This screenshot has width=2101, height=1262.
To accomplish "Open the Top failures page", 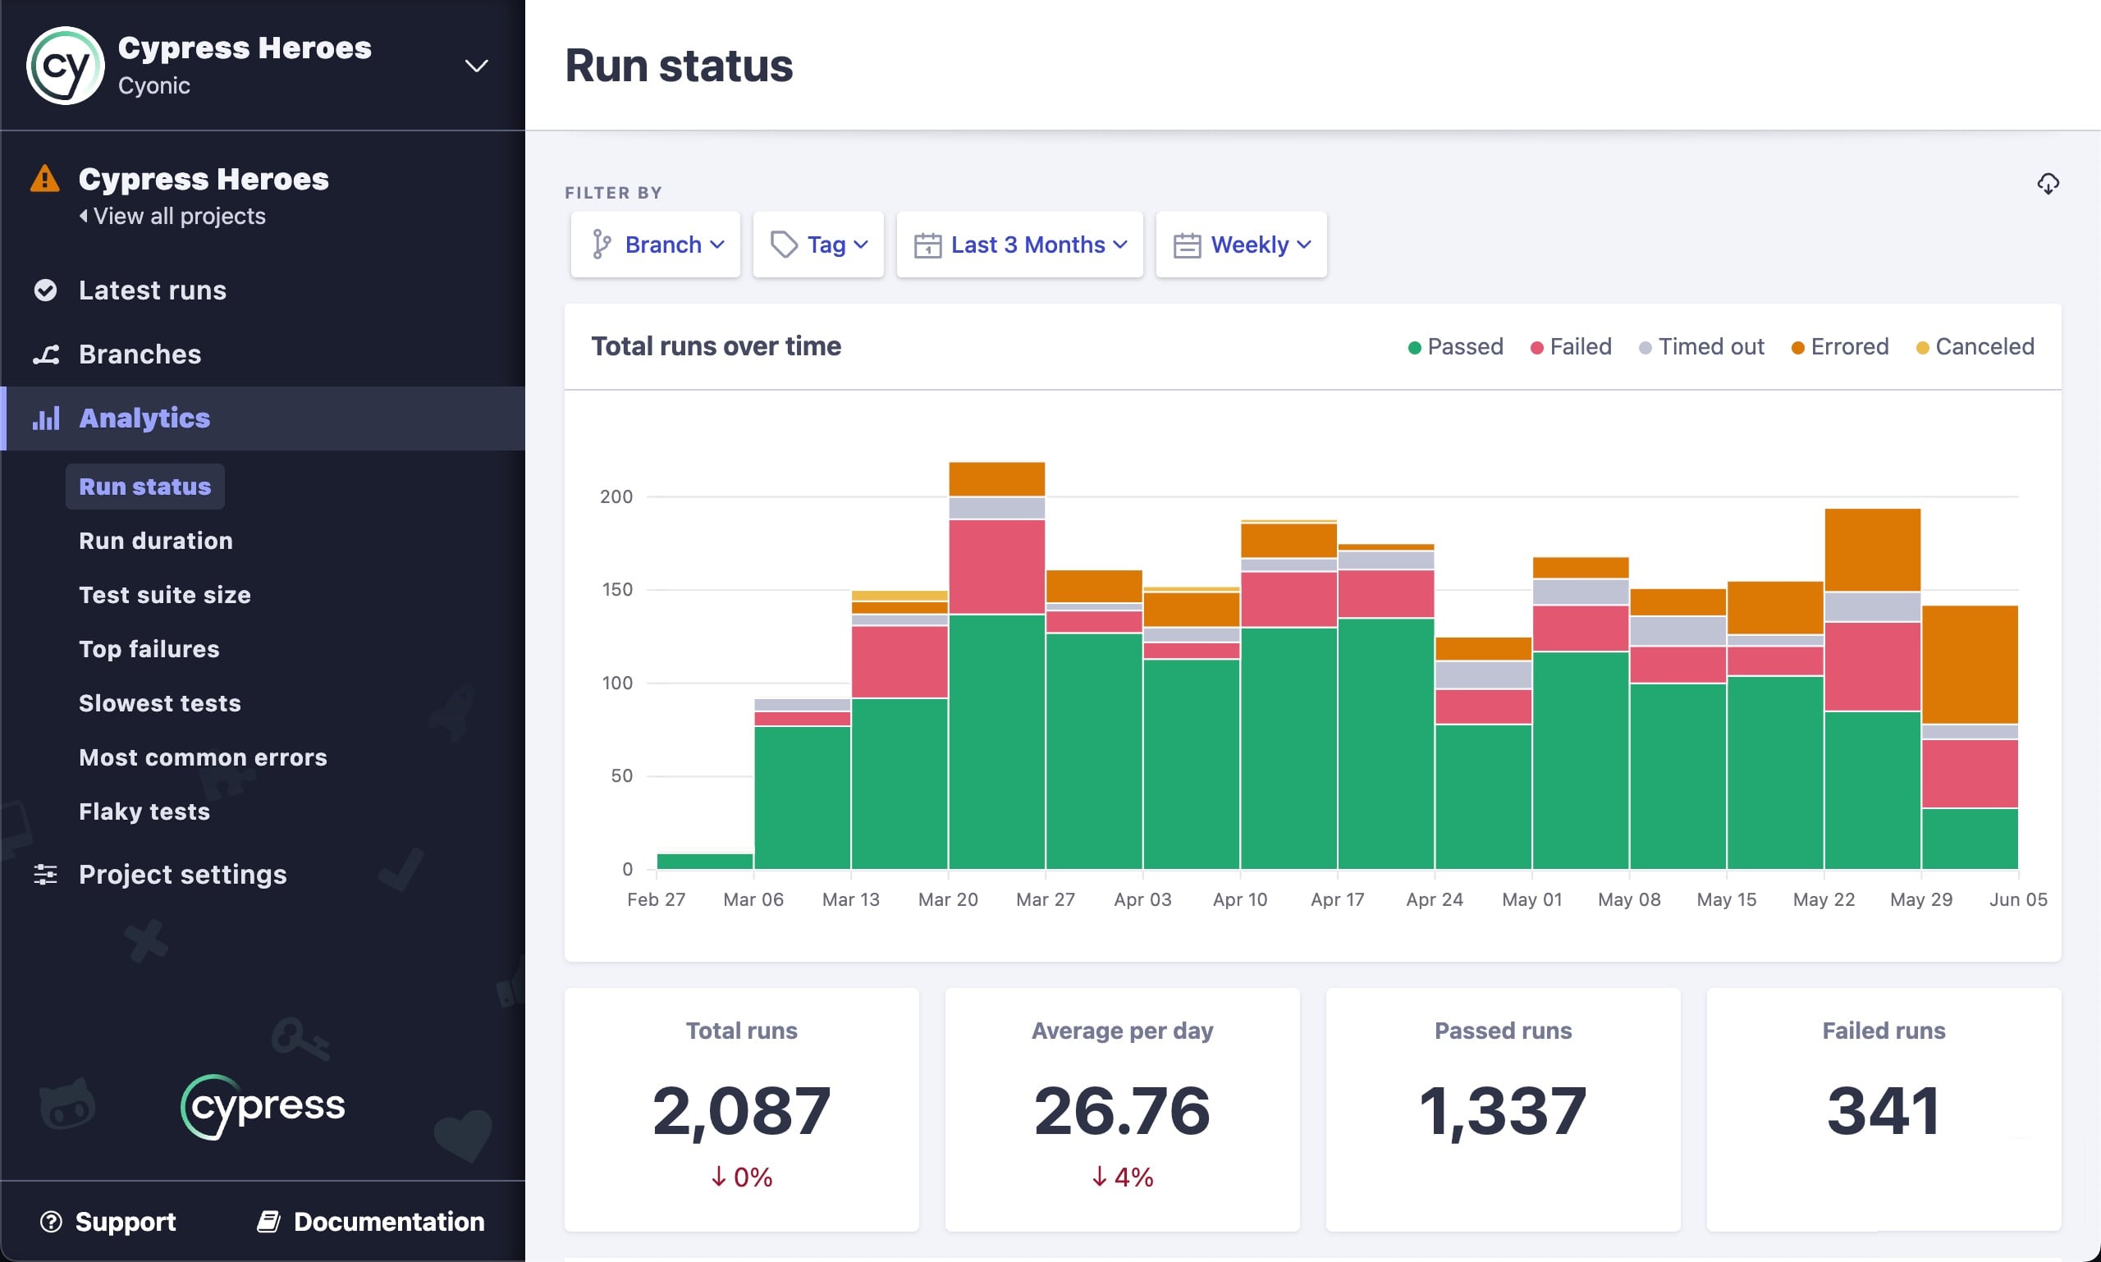I will (149, 648).
